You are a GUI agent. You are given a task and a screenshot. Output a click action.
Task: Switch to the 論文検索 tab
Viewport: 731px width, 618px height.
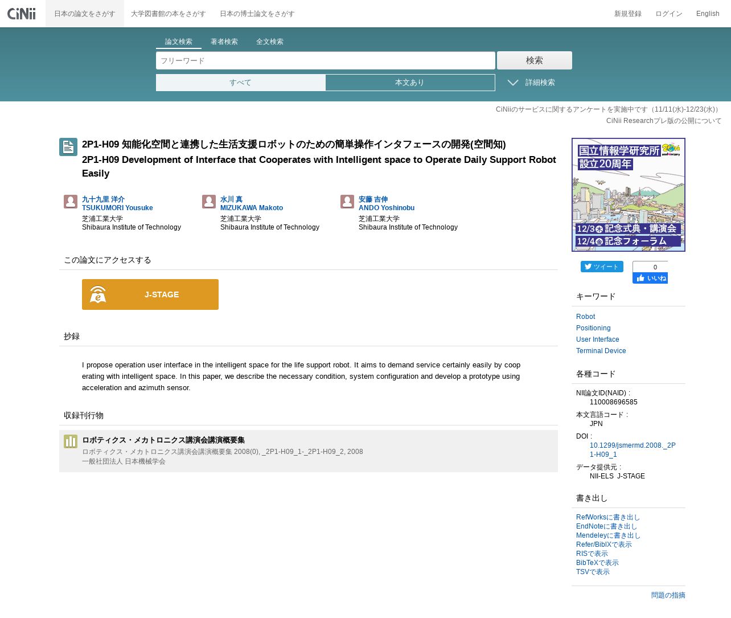pos(179,42)
